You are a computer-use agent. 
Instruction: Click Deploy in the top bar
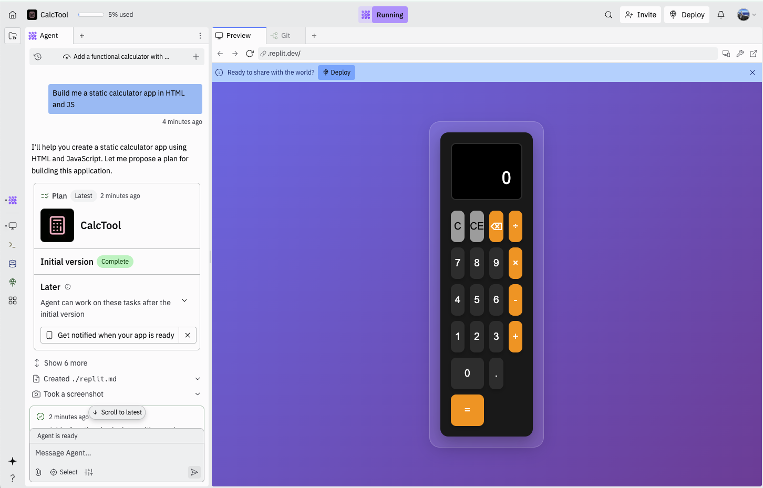tap(687, 15)
